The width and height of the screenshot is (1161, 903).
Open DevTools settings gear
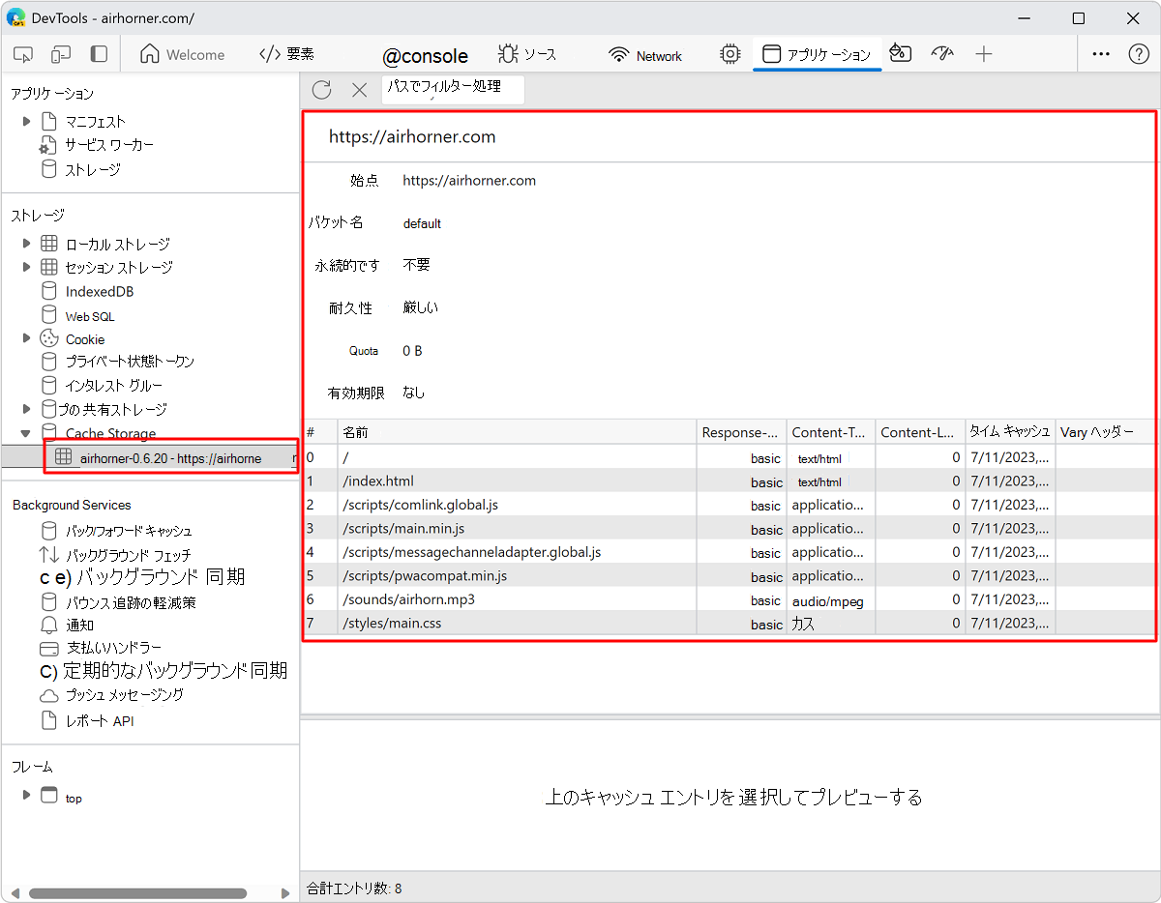click(729, 54)
